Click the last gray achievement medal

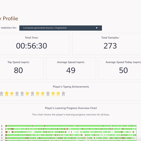point(63,94)
